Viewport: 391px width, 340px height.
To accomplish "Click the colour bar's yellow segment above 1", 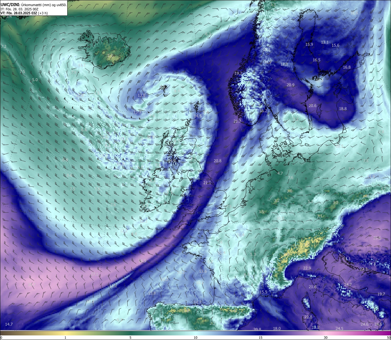I will click(65, 333).
